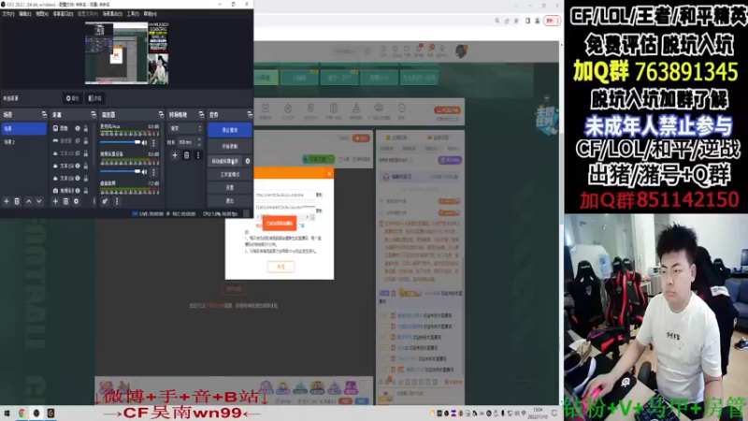Copy the stream URL with copy link
The height and width of the screenshot is (421, 748).
[x=319, y=195]
